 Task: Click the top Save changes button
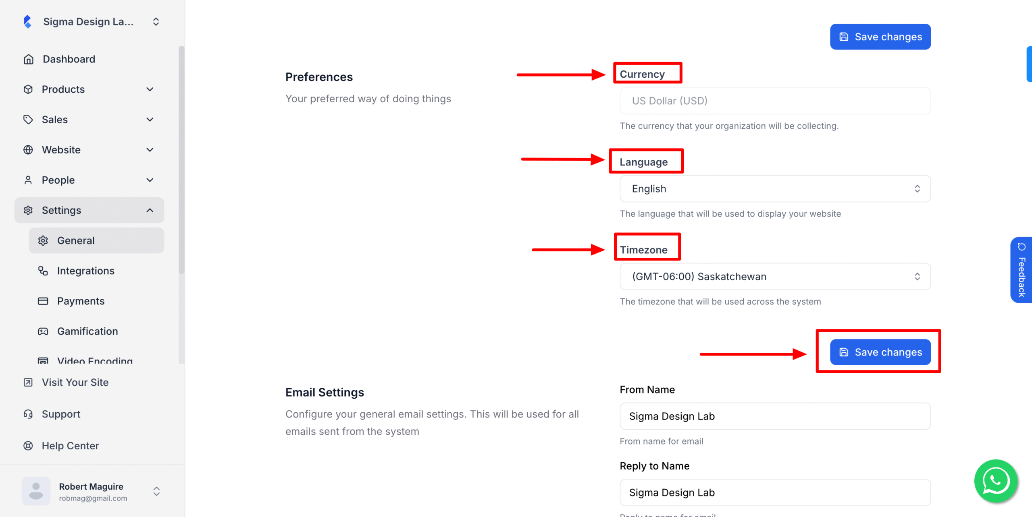click(x=880, y=36)
